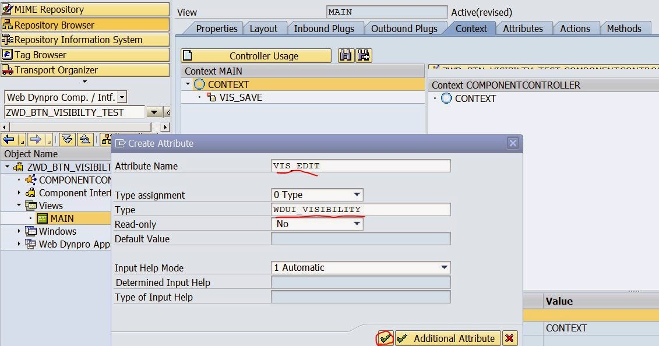Image resolution: width=659 pixels, height=346 pixels.
Task: Open the Repository Information System
Action: pos(58,39)
